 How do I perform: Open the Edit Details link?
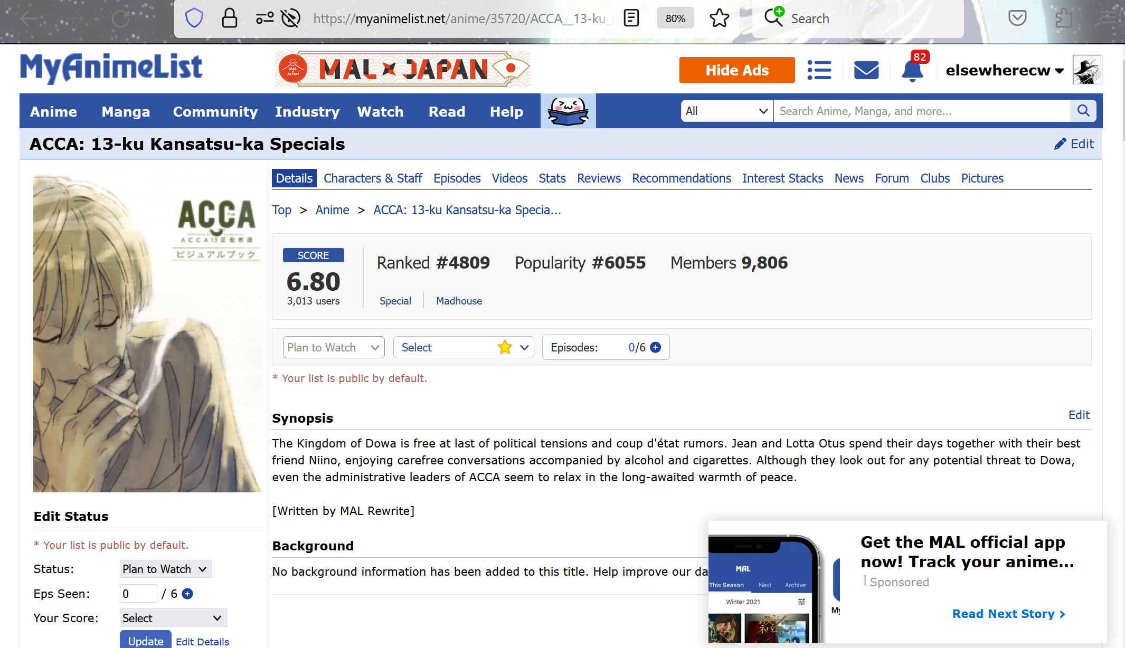pyautogui.click(x=202, y=642)
